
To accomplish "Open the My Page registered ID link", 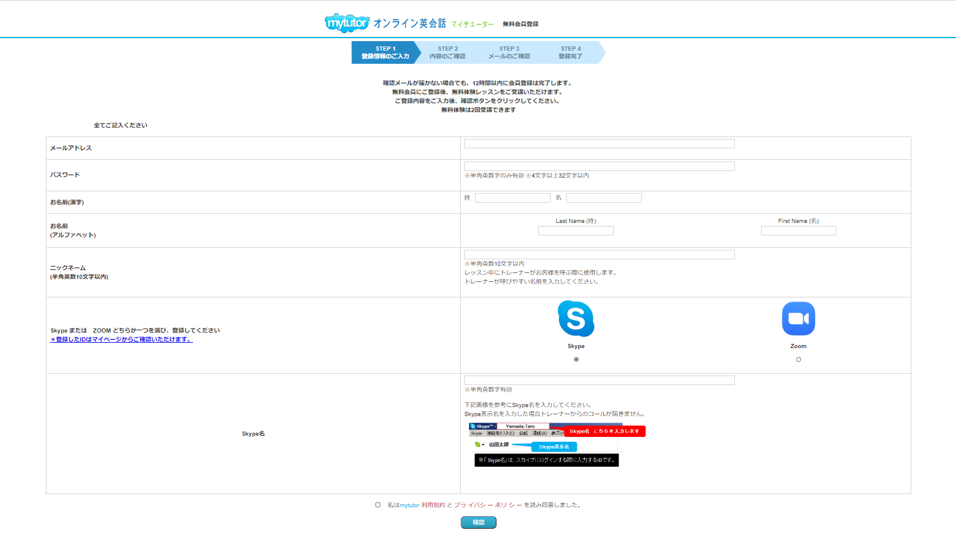I will coord(122,340).
